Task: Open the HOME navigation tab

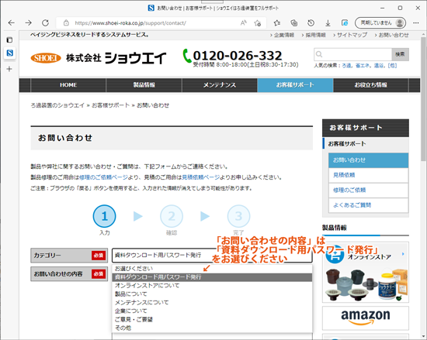Action: tap(68, 85)
